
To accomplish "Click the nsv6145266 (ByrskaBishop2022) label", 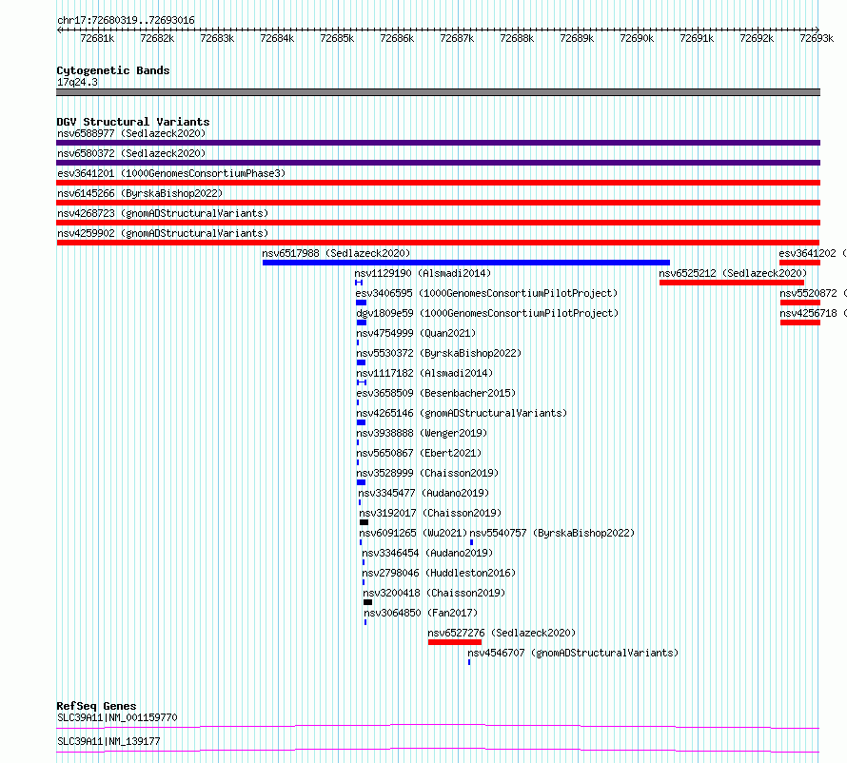I will pyautogui.click(x=140, y=193).
